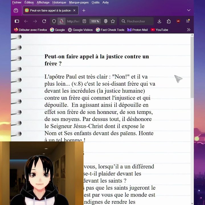Open Firefox View icon left of tabs
The width and height of the screenshot is (205, 205).
point(16,10)
